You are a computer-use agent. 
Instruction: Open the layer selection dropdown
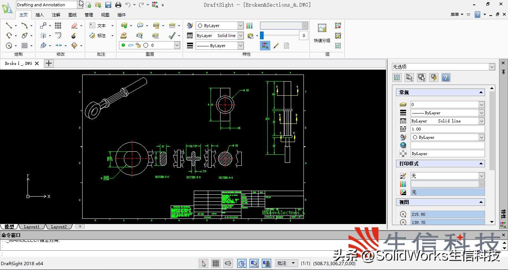[177, 45]
